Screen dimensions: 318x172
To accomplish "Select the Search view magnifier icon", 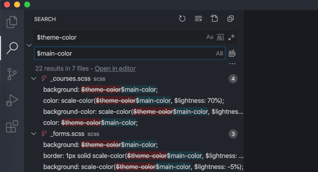I will pos(12,48).
